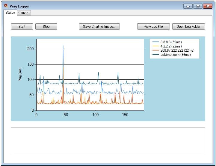Switch to the Settings tab
The width and height of the screenshot is (216, 166).
click(x=24, y=13)
